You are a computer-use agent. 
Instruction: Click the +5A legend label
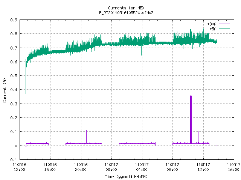point(213,29)
